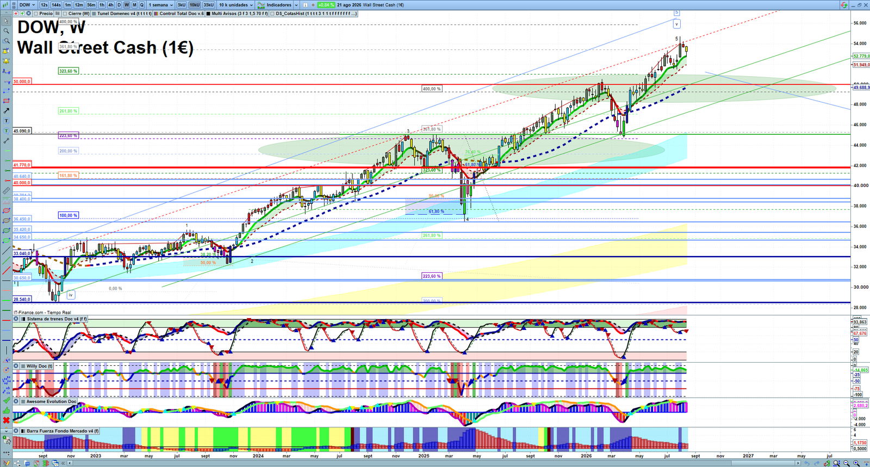Select the cursor pointer tool
The image size is (870, 467).
pos(7,21)
